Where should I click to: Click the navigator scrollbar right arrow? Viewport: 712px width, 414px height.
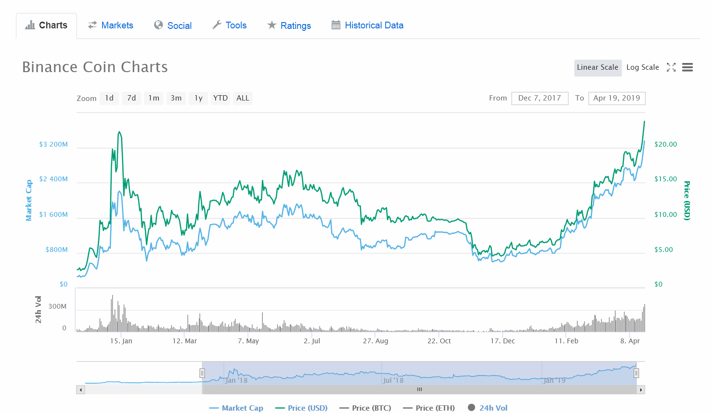click(641, 390)
